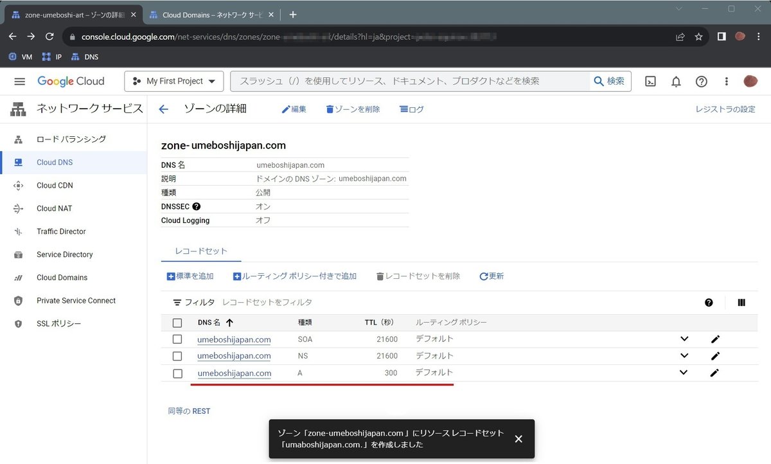
Task: Select Cloud Domains in sidebar
Action: [x=73, y=278]
